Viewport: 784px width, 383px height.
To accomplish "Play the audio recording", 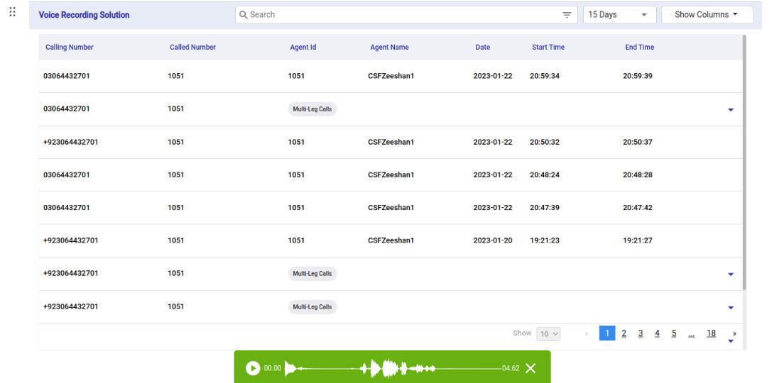I will (253, 368).
